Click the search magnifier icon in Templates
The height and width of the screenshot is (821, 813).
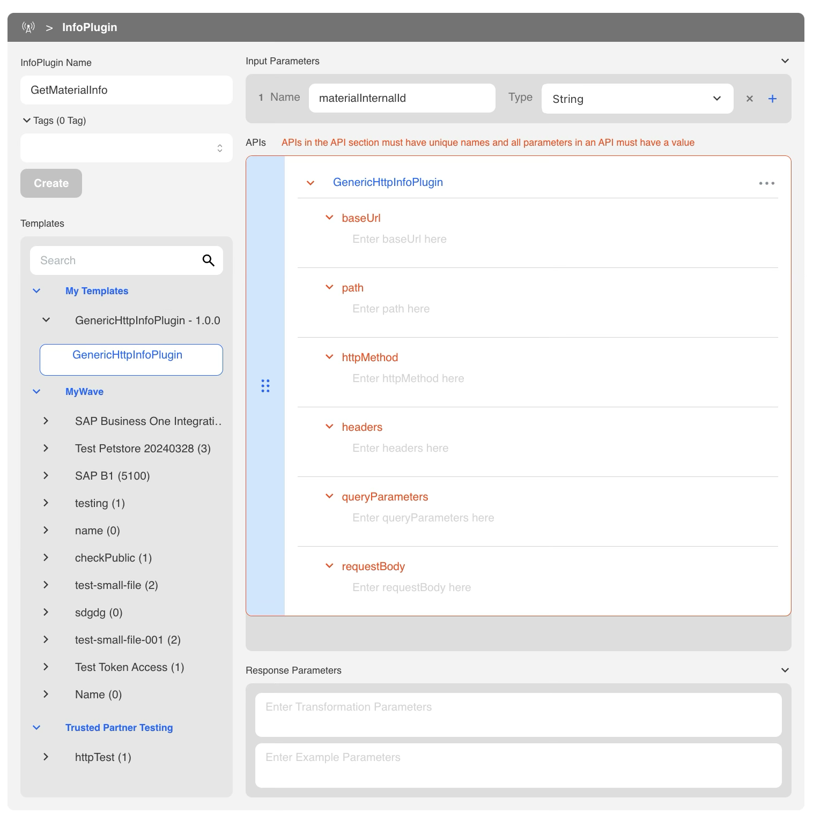click(x=208, y=260)
